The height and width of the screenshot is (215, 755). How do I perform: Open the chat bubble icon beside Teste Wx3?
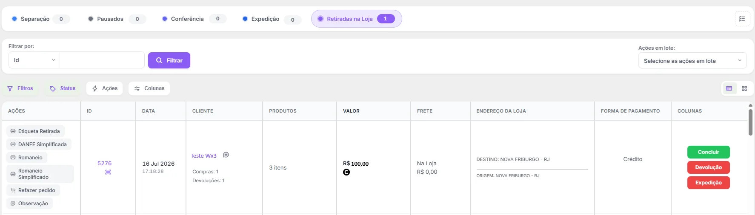point(226,155)
